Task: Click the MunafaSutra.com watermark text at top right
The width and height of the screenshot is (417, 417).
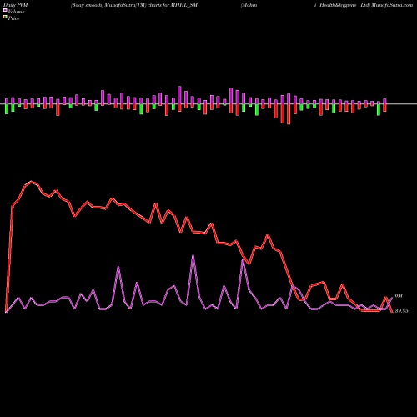Action: (x=392, y=5)
